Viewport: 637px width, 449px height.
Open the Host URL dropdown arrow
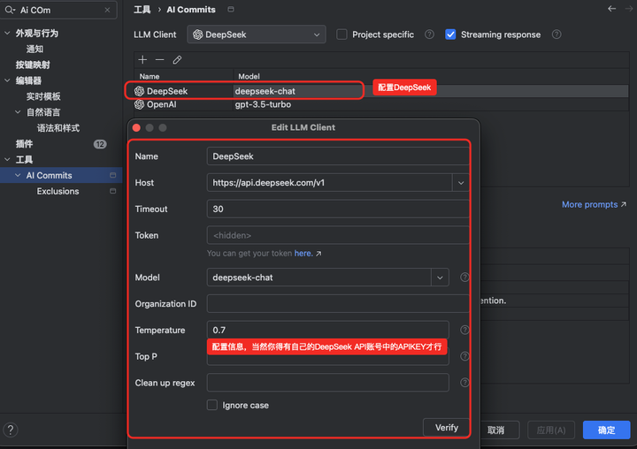[461, 183]
